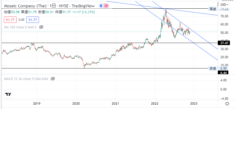Click the pink wave indicator icon
Viewport: 237px width, 145px height.
click(x=106, y=6)
